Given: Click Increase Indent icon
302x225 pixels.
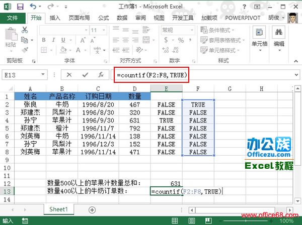Looking at the screenshot, I should click(125, 50).
